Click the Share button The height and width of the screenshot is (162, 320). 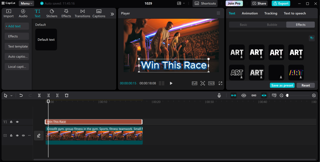click(x=259, y=3)
